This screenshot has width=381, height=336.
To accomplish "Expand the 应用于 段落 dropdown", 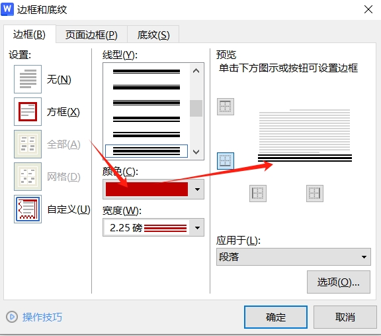I will point(294,257).
